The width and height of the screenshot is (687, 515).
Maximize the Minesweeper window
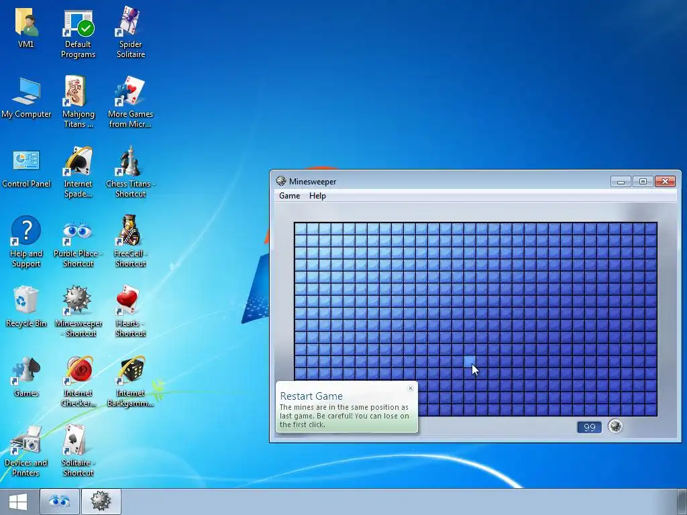coord(643,181)
